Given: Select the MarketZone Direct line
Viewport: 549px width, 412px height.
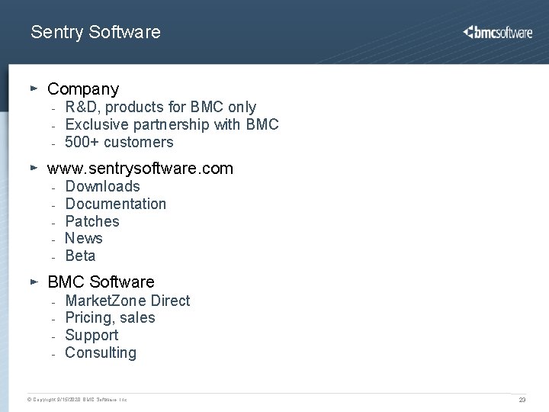Looking at the screenshot, I should click(127, 301).
